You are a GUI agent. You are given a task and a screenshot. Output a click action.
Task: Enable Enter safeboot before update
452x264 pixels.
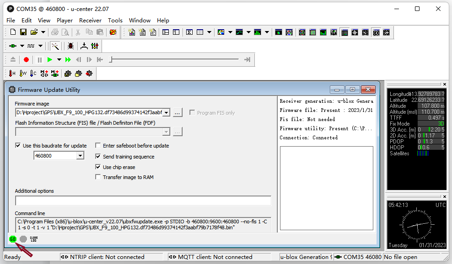click(x=98, y=145)
